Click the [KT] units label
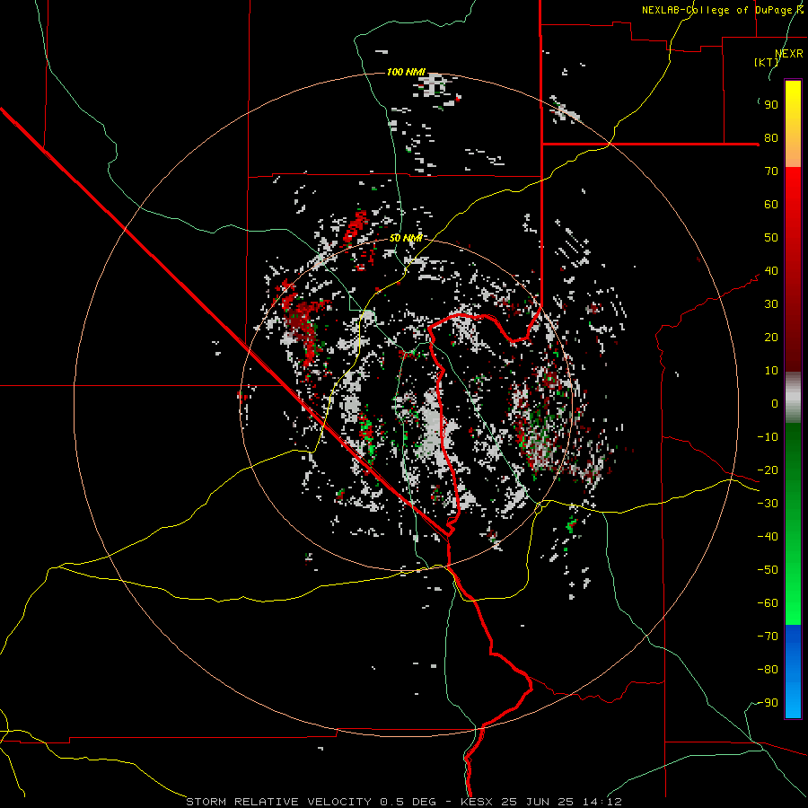Image resolution: width=808 pixels, height=808 pixels. (766, 62)
